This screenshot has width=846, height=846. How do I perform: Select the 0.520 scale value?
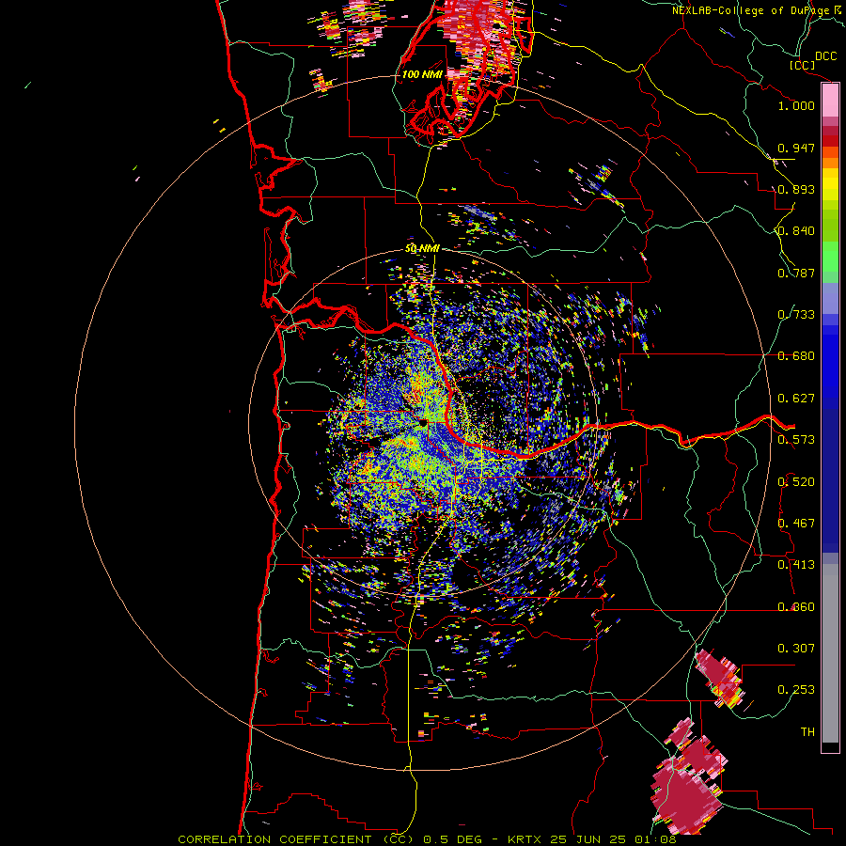pyautogui.click(x=796, y=482)
